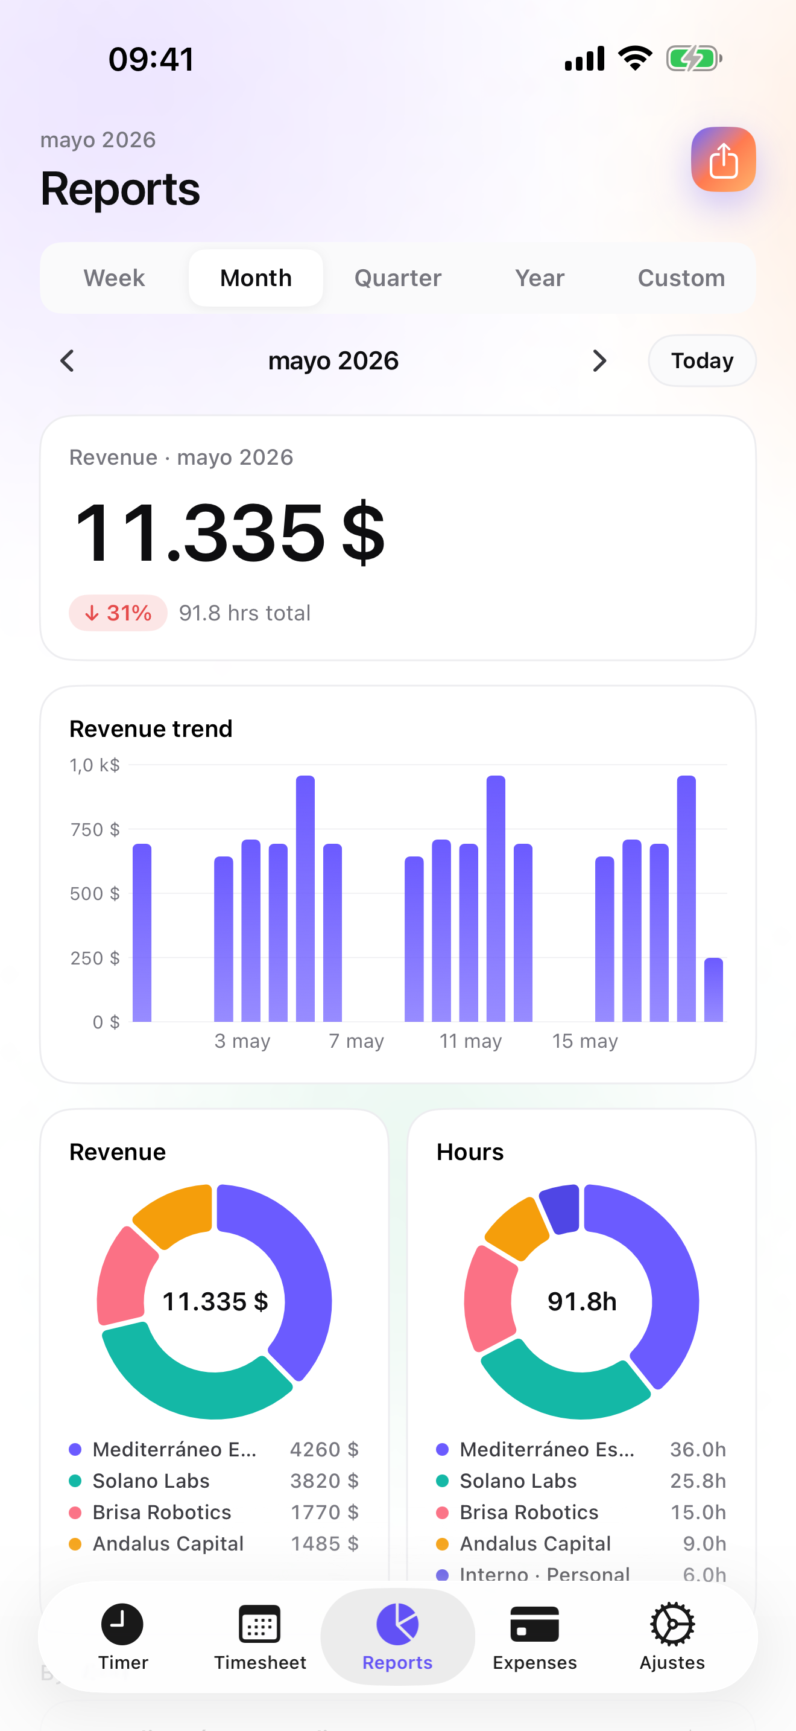Tap the cellular signal bars icon
This screenshot has height=1731, width=796.
(x=584, y=59)
